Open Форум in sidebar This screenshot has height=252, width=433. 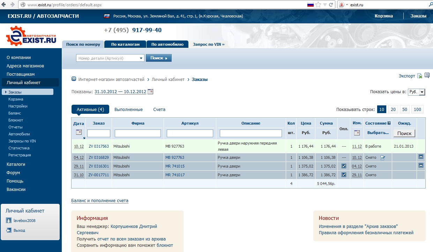point(13,173)
